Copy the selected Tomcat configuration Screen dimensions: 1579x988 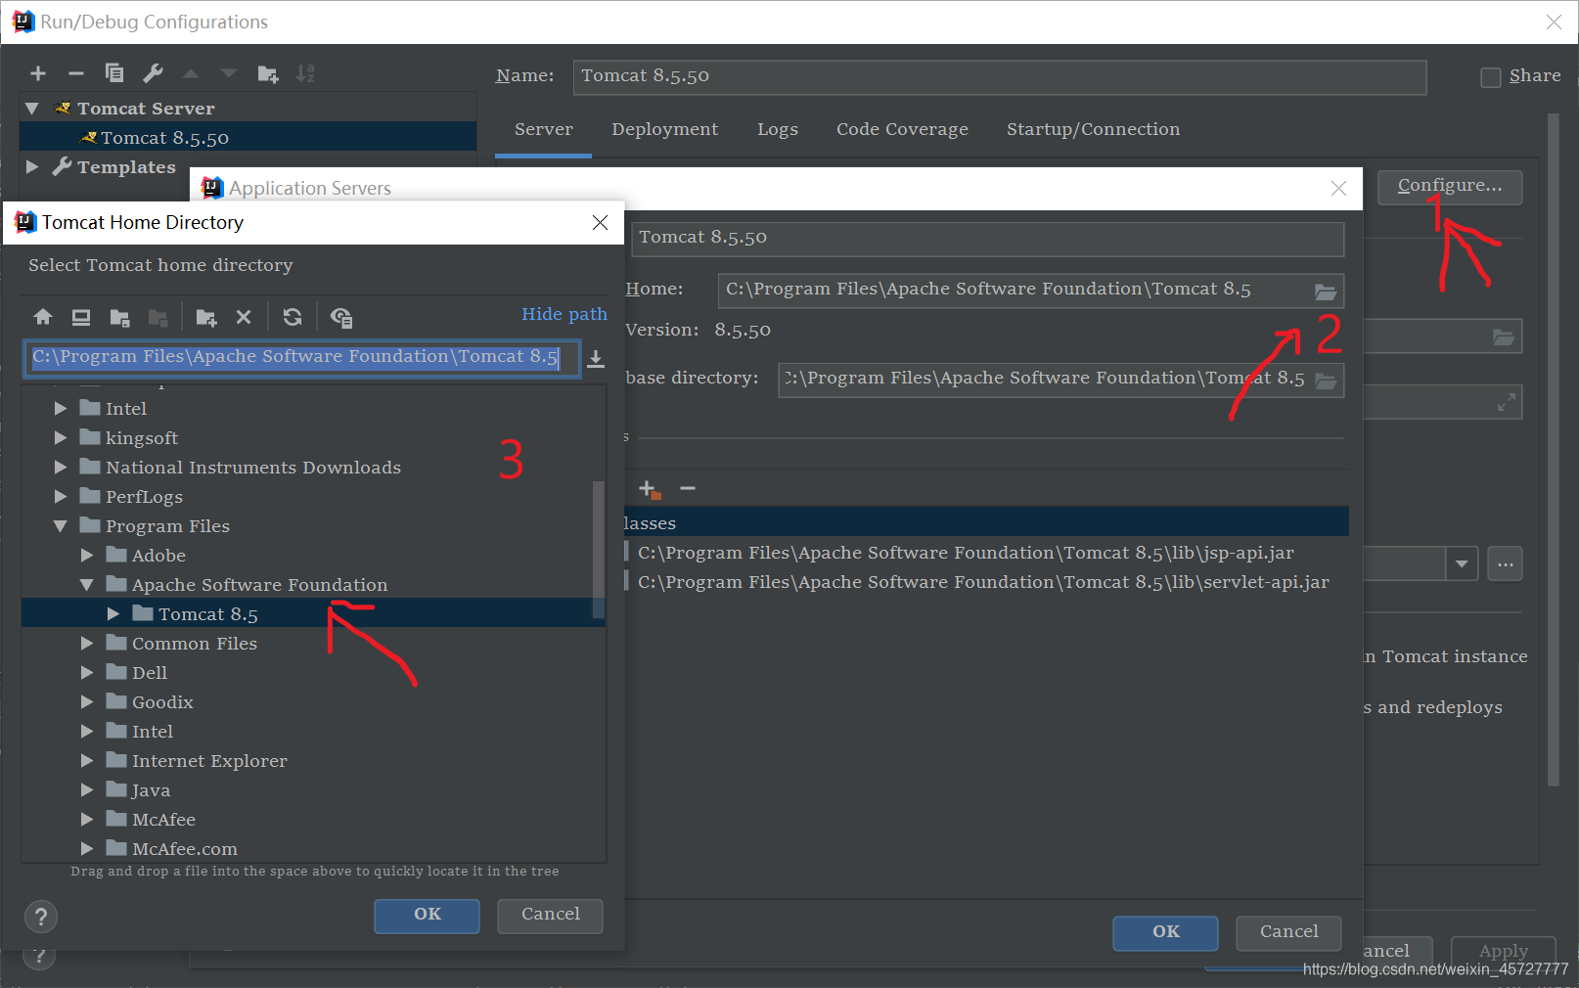(113, 72)
